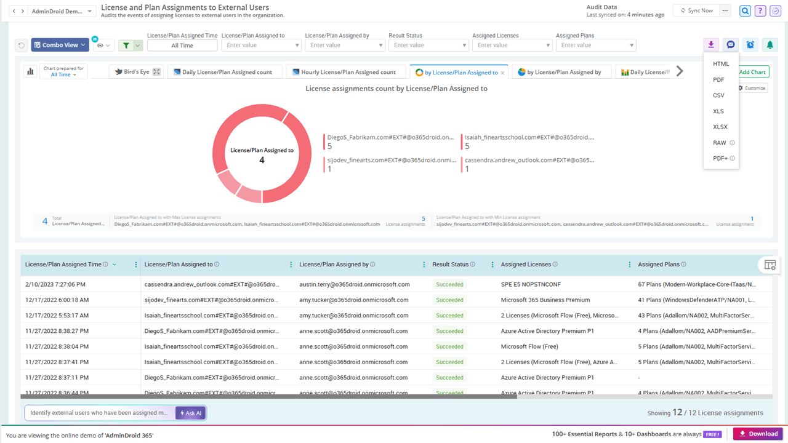Click info icon next to RAW
The width and height of the screenshot is (788, 443).
[x=732, y=143]
